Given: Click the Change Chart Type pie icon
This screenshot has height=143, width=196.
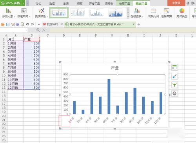Looking at the screenshot, I should (x=182, y=11).
